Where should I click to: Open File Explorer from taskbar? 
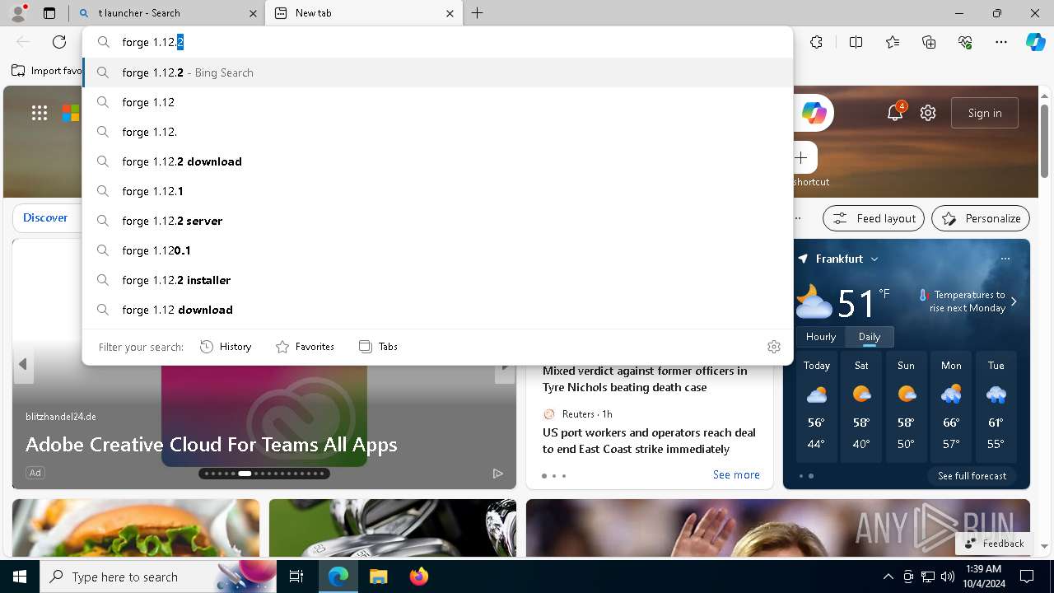click(x=378, y=577)
